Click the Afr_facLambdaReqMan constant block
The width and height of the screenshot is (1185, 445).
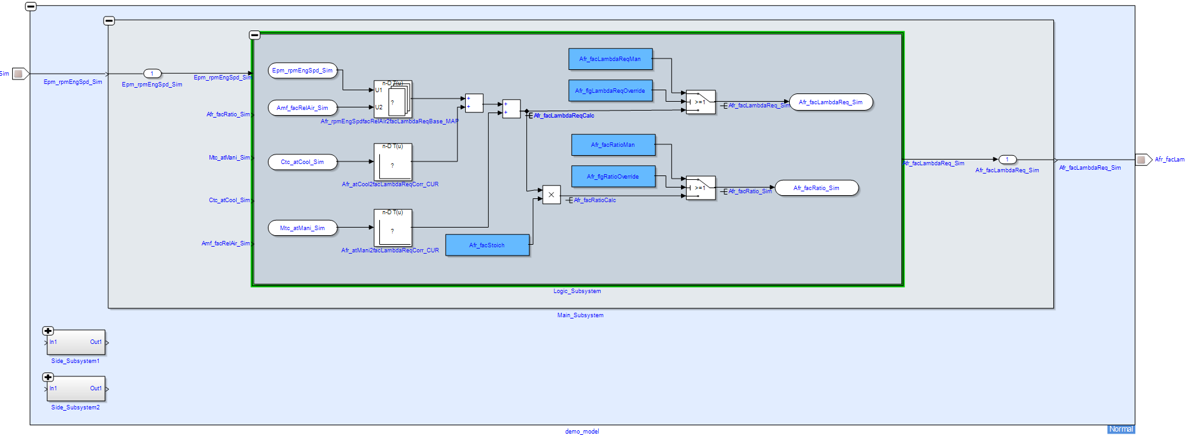point(610,59)
